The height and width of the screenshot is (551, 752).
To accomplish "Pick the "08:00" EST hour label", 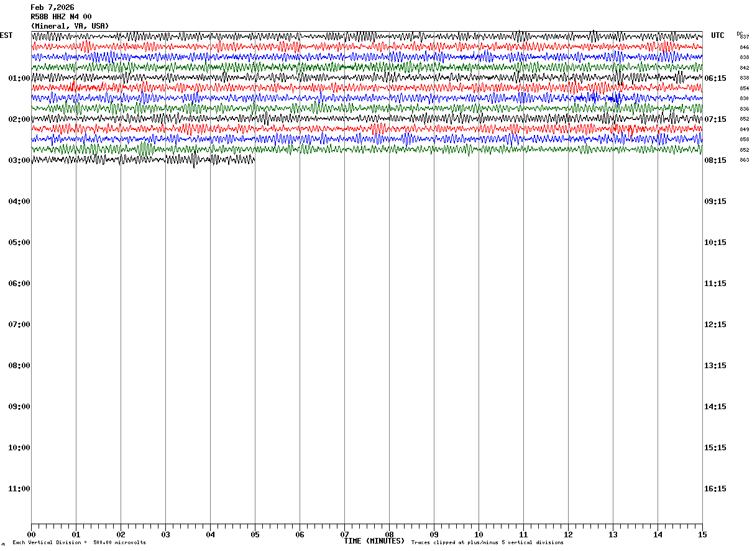I will tap(19, 366).
